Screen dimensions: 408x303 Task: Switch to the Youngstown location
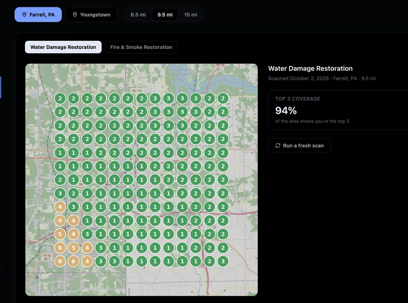91,15
